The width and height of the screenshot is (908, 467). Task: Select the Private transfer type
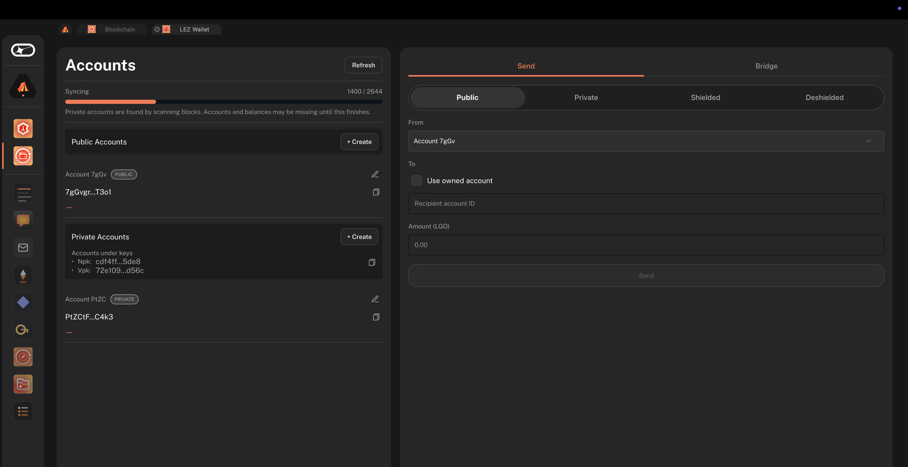pyautogui.click(x=586, y=98)
